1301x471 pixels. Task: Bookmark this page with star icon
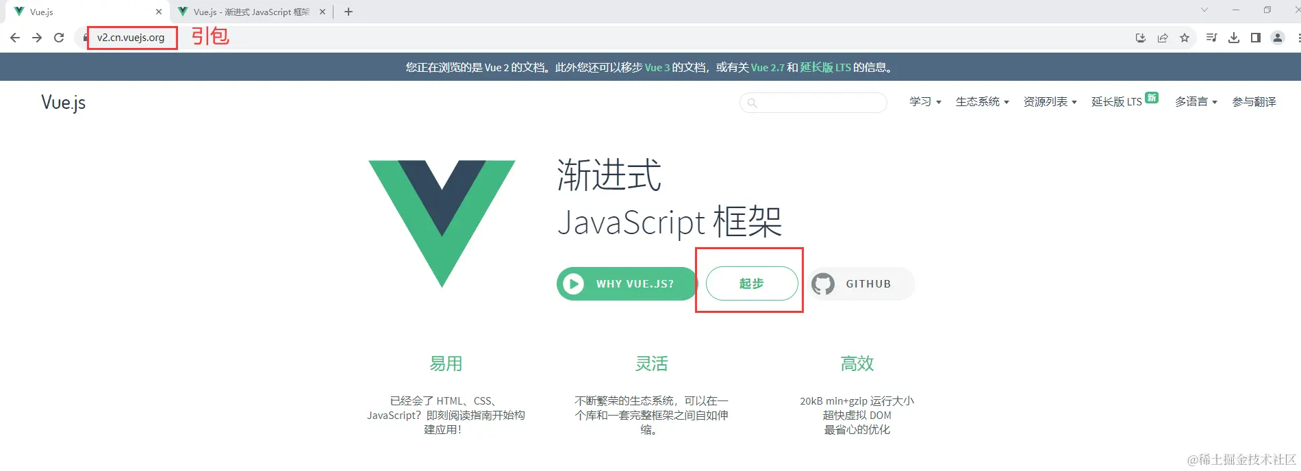[1185, 38]
